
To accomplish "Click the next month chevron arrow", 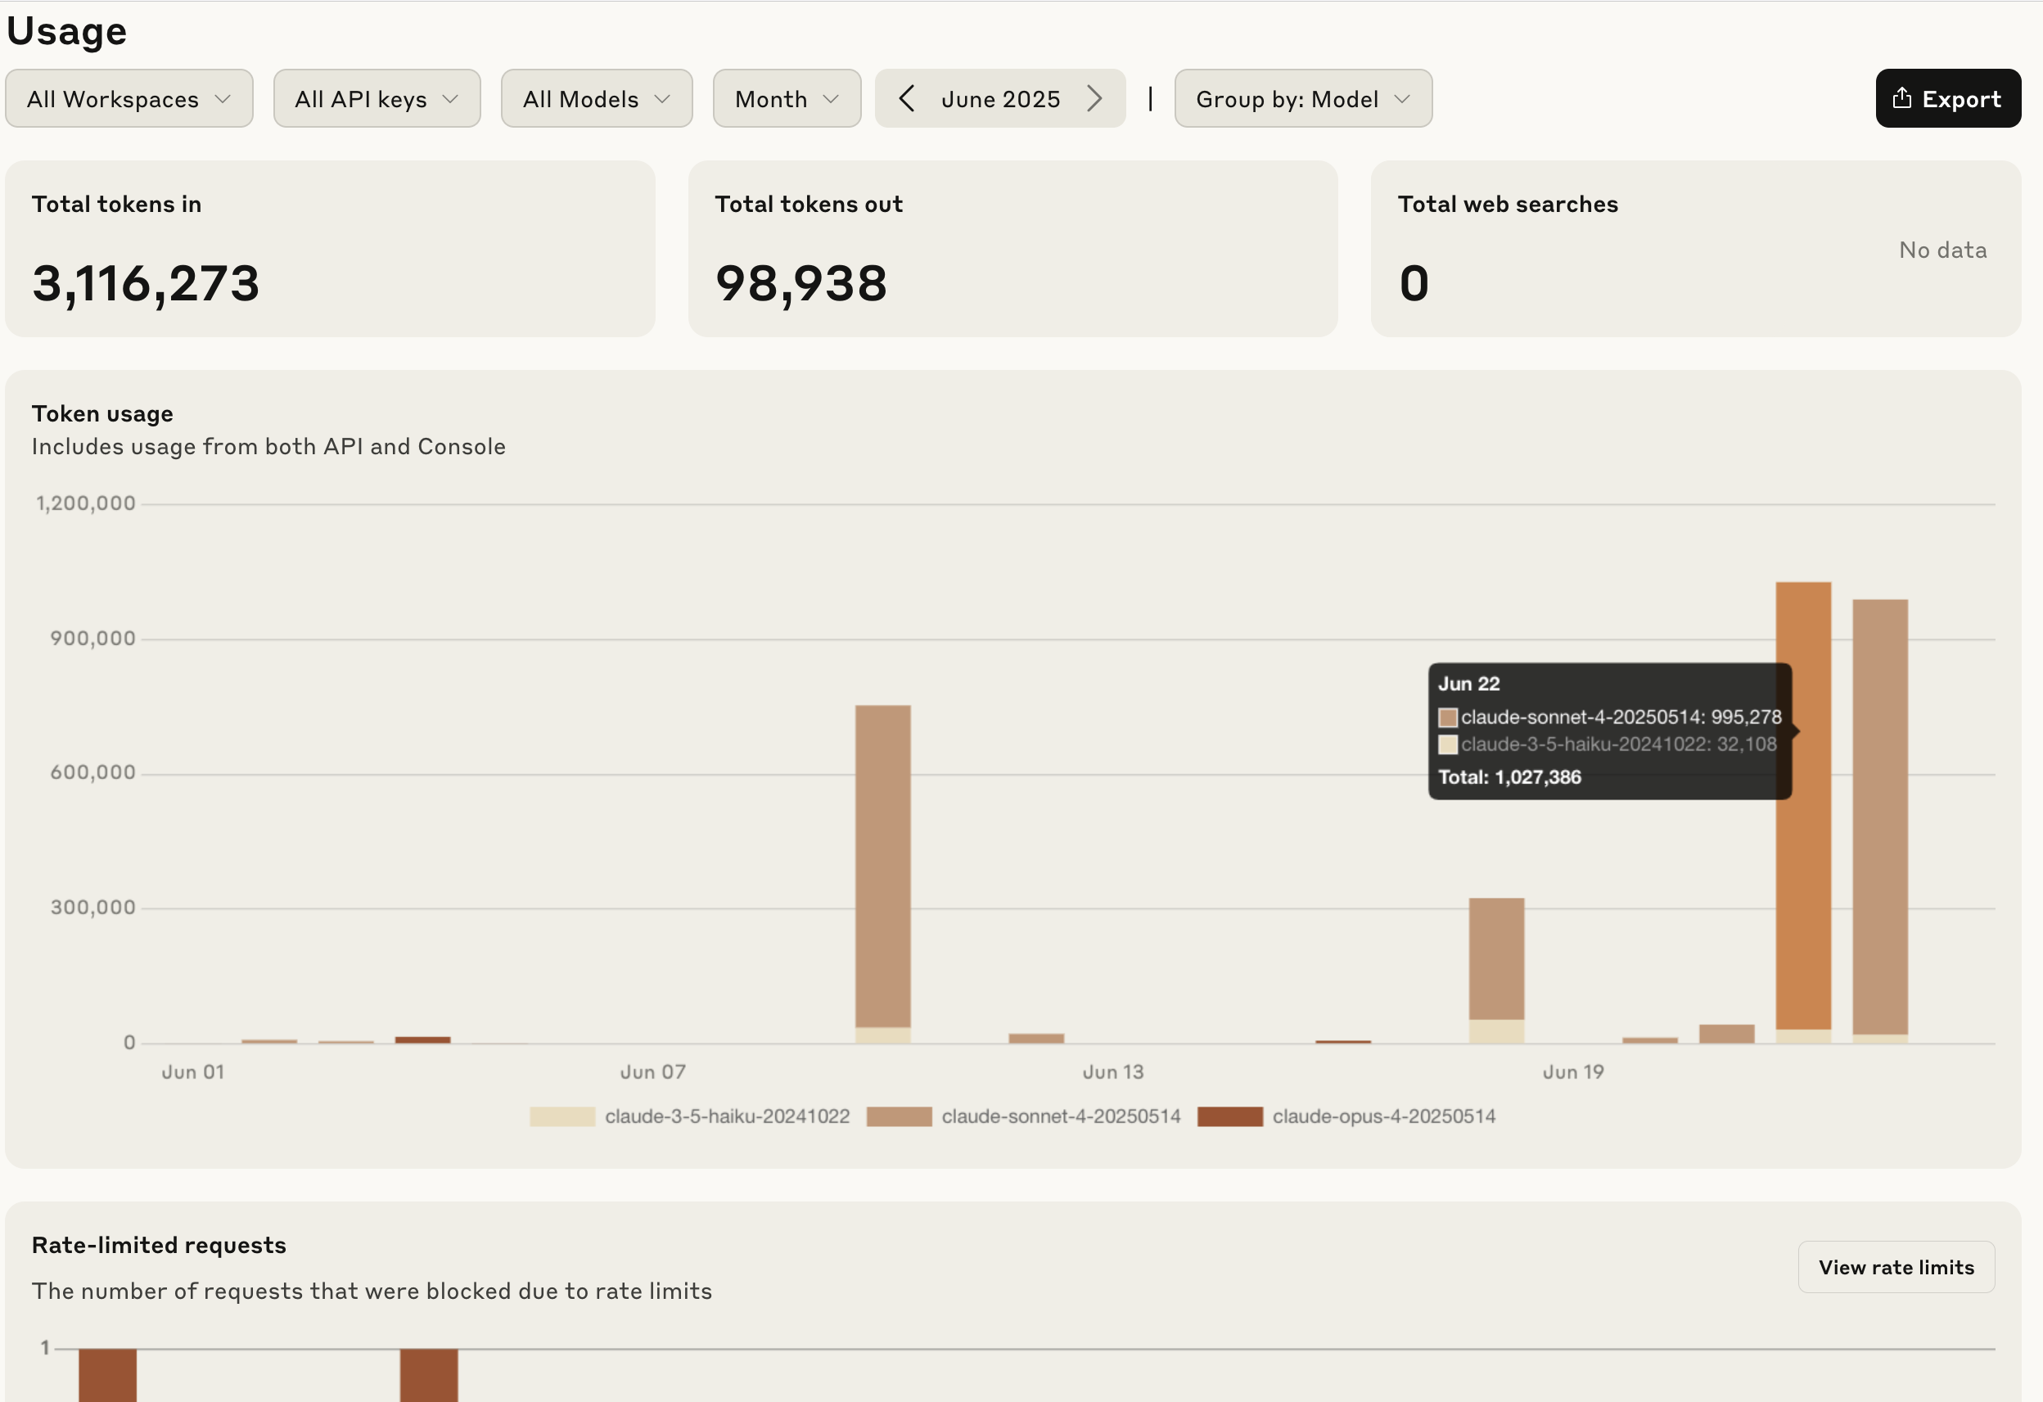I will pos(1094,98).
